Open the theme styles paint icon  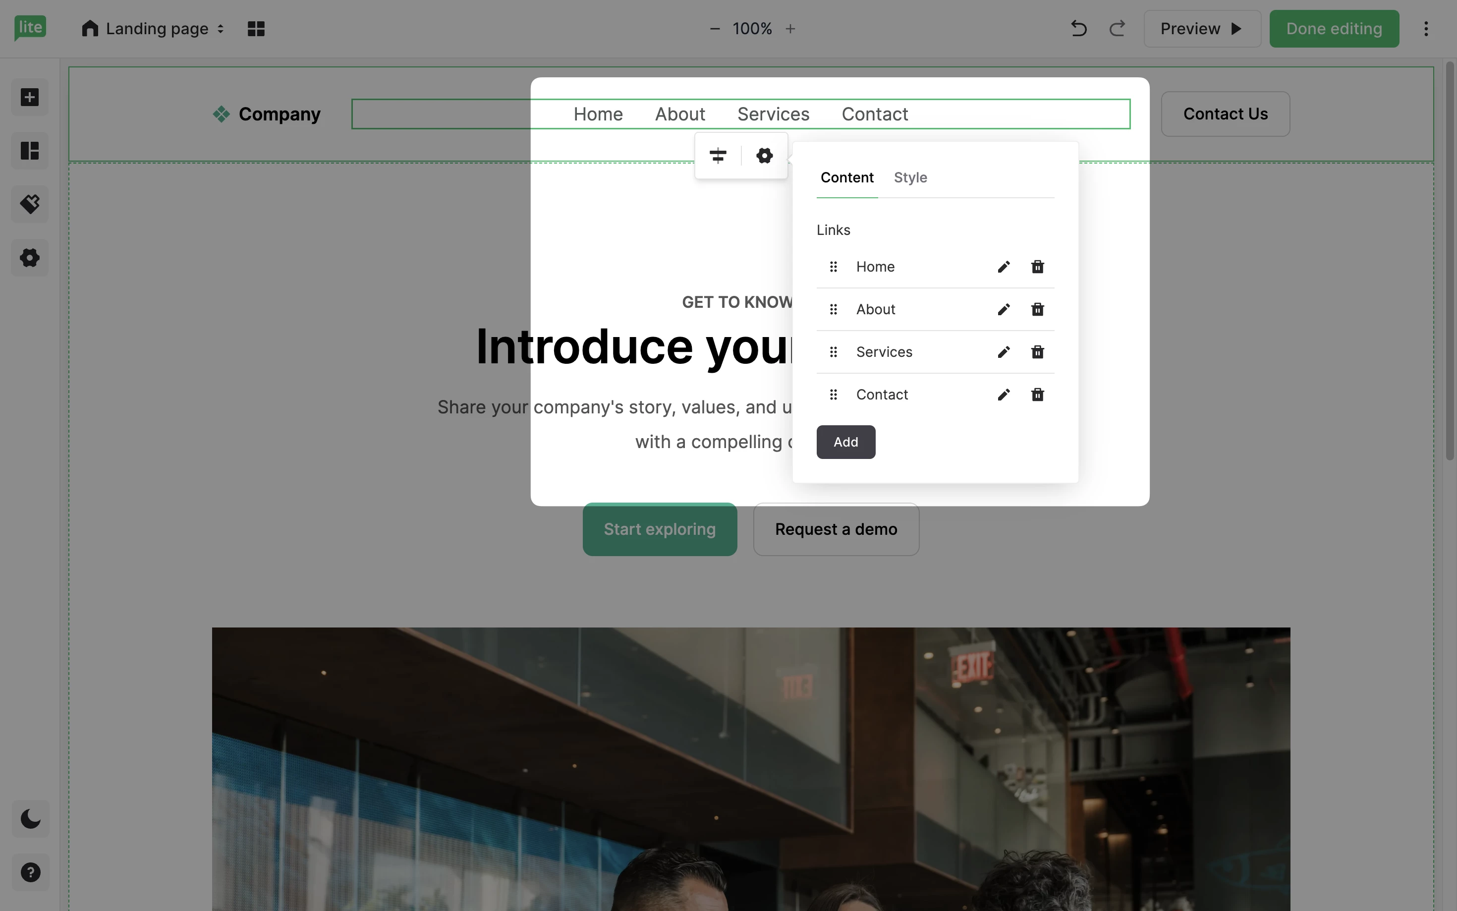(x=30, y=204)
